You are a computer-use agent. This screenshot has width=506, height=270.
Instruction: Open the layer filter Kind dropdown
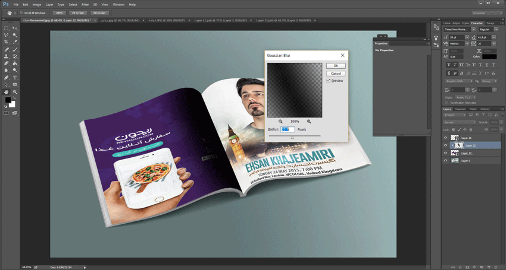[455, 115]
